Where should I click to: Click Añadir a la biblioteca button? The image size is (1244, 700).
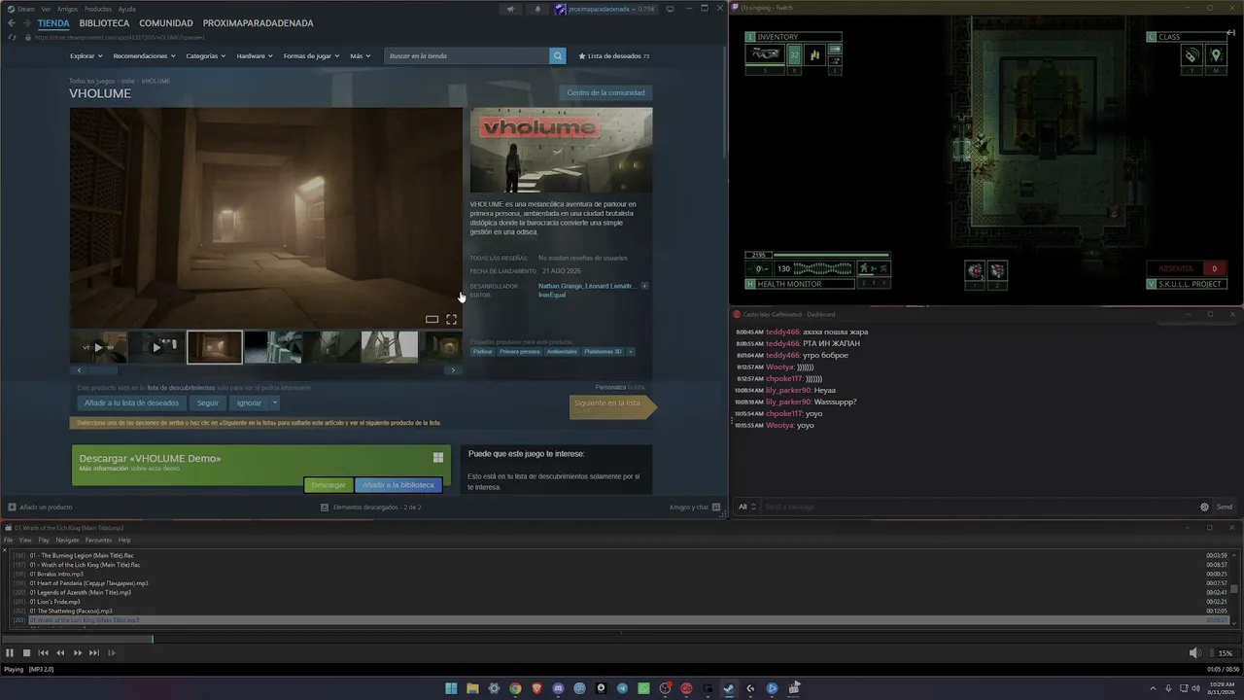click(x=398, y=485)
